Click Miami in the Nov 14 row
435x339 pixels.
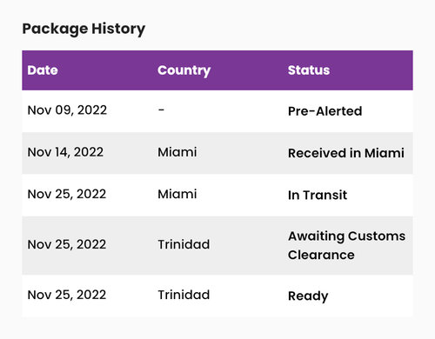pos(177,152)
